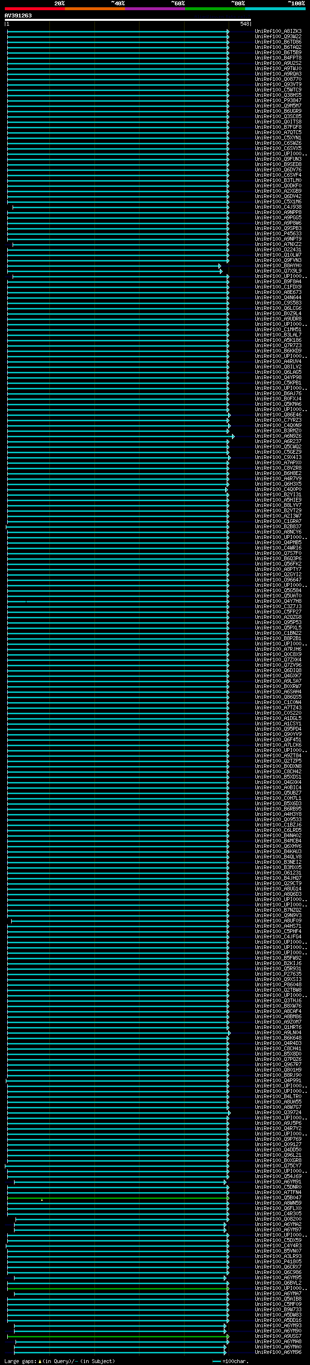Select hit label UniRef100_B4MCB4
Viewport: 310px width, 1365px height.
click(278, 841)
